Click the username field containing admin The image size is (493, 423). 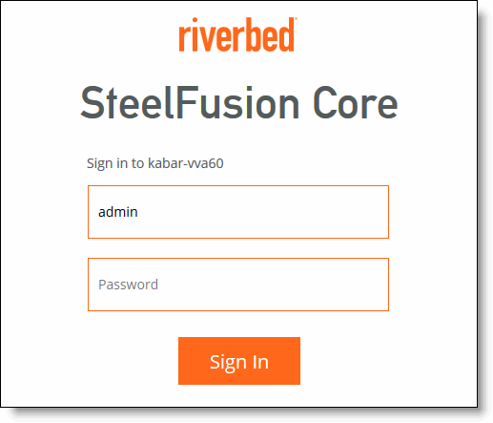[x=238, y=212]
